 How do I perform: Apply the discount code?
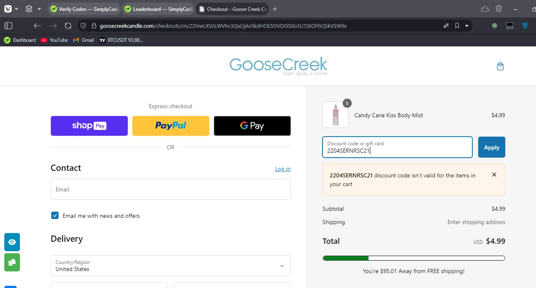click(x=492, y=147)
